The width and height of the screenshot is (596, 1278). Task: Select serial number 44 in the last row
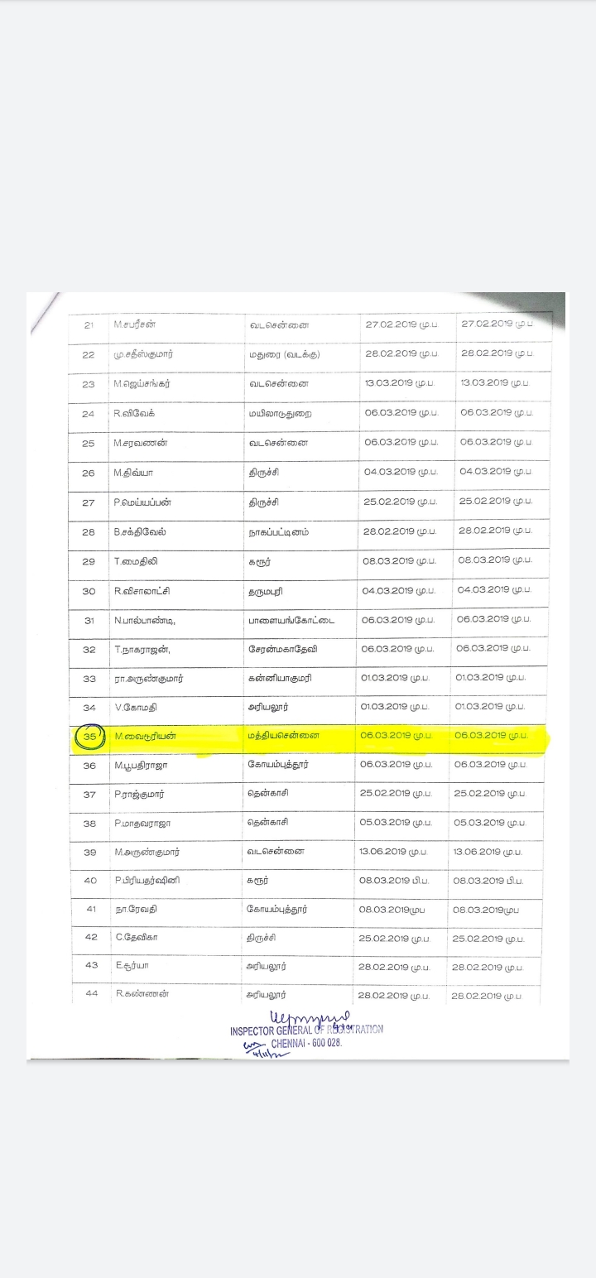(x=91, y=993)
